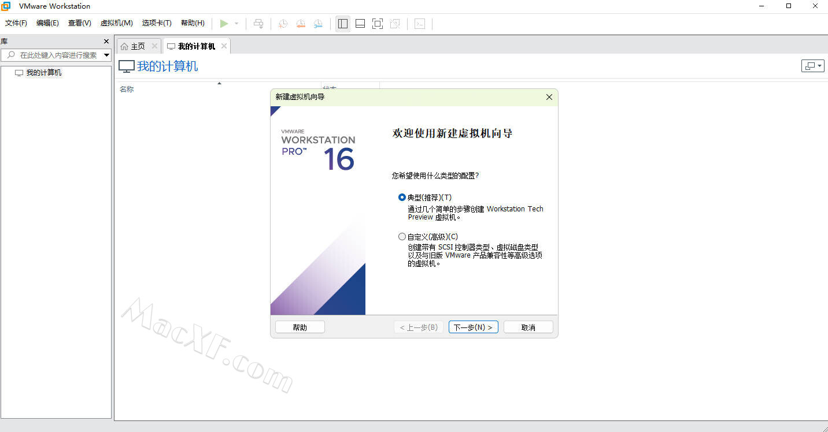Click the console view toolbar icon
828x432 pixels.
click(420, 24)
